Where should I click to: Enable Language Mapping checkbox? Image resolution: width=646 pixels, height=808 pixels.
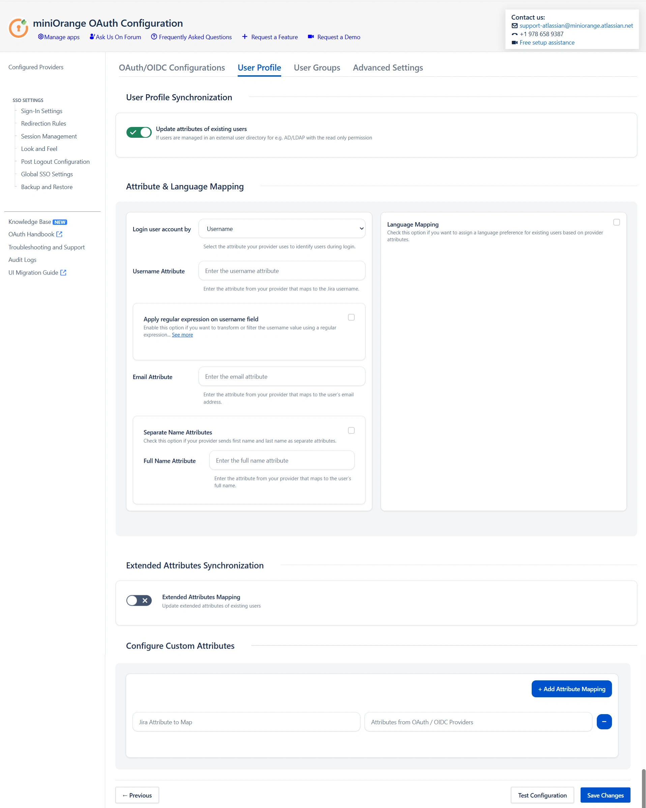point(616,222)
